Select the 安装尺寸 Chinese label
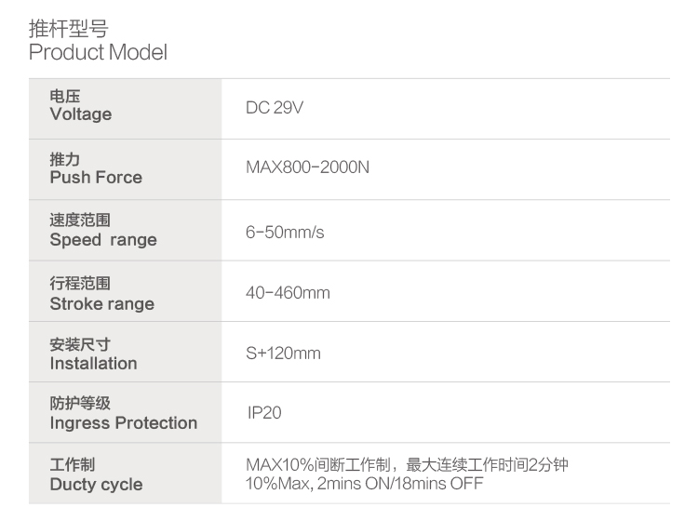Screen dimensions: 698x521 (80, 344)
